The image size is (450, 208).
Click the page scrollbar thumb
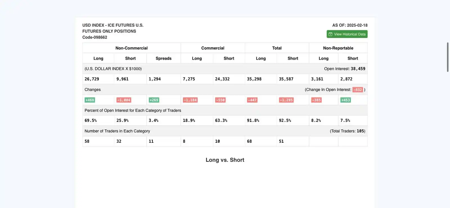(448, 57)
